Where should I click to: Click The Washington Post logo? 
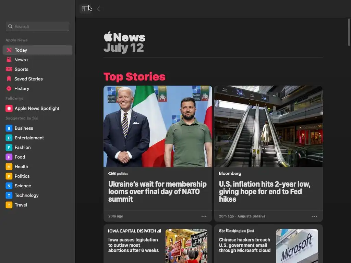click(x=237, y=231)
